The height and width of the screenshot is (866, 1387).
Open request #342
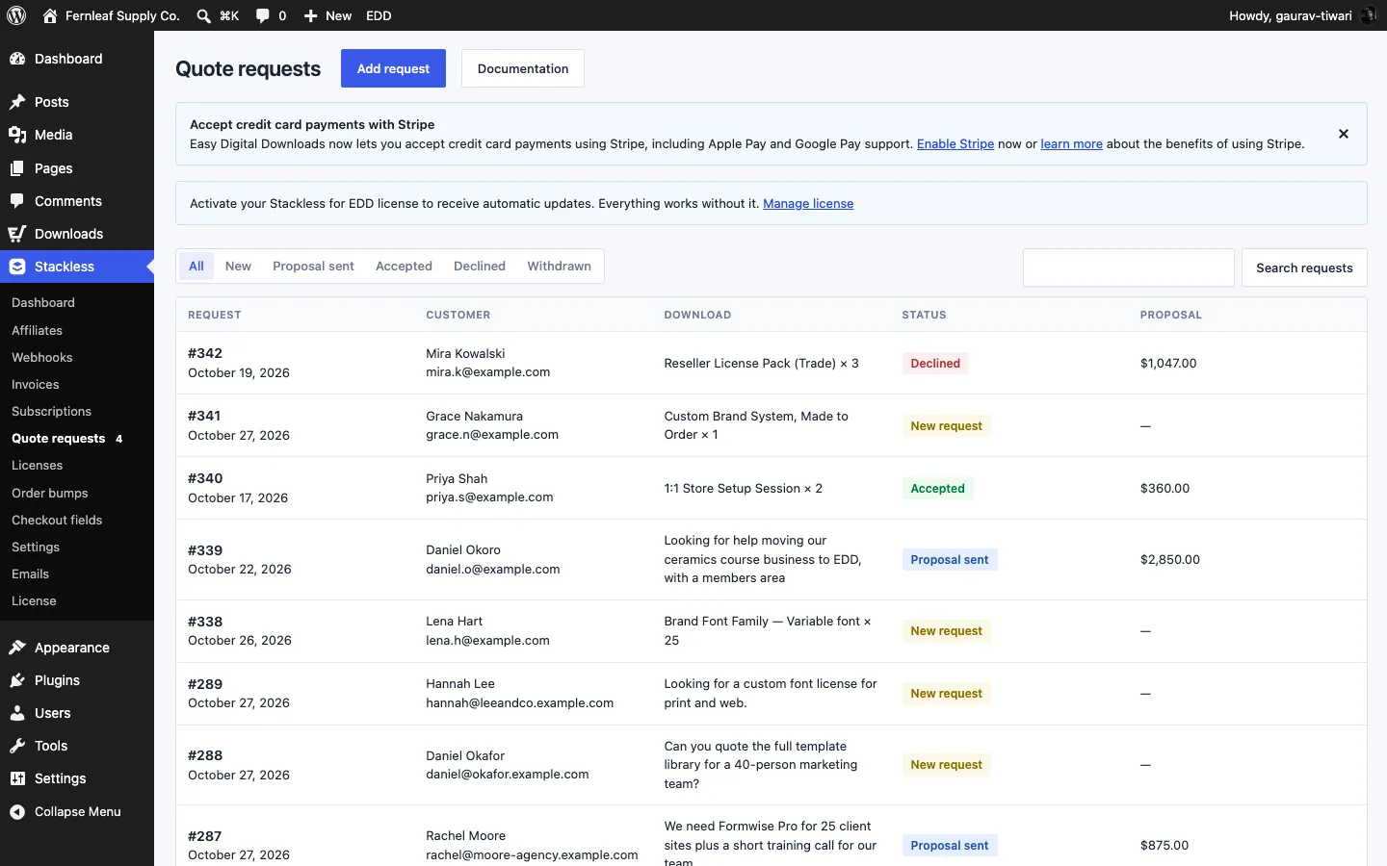[x=205, y=353]
